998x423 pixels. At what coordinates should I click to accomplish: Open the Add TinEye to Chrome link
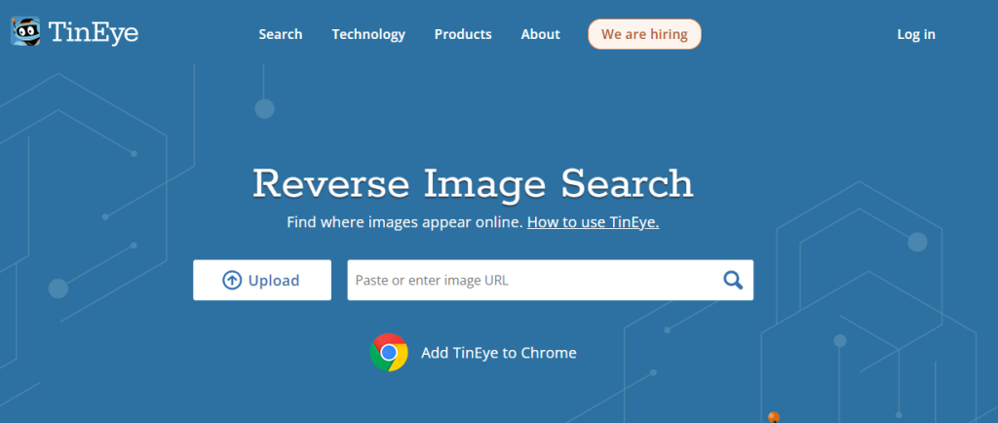[499, 353]
